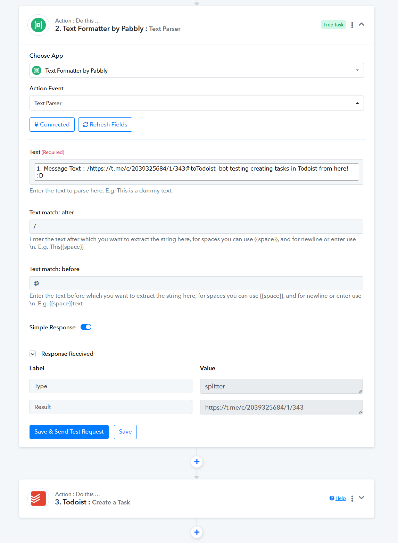The image size is (398, 543).
Task: Click the Free Task badge
Action: [333, 25]
